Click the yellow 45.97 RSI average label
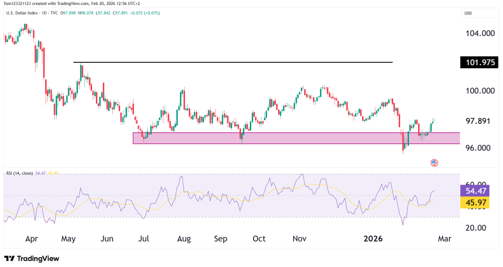This screenshot has width=503, height=267. pos(475,203)
